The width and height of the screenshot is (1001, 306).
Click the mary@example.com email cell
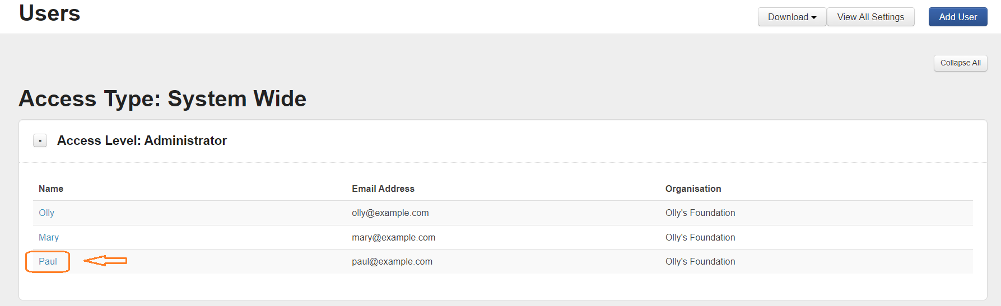point(393,238)
